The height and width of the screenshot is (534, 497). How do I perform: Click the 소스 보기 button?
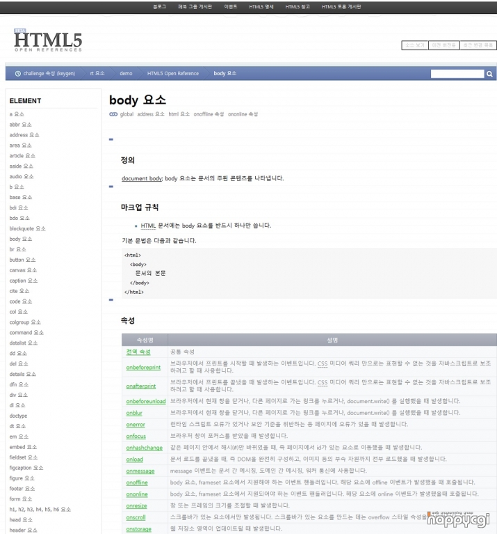(x=415, y=45)
